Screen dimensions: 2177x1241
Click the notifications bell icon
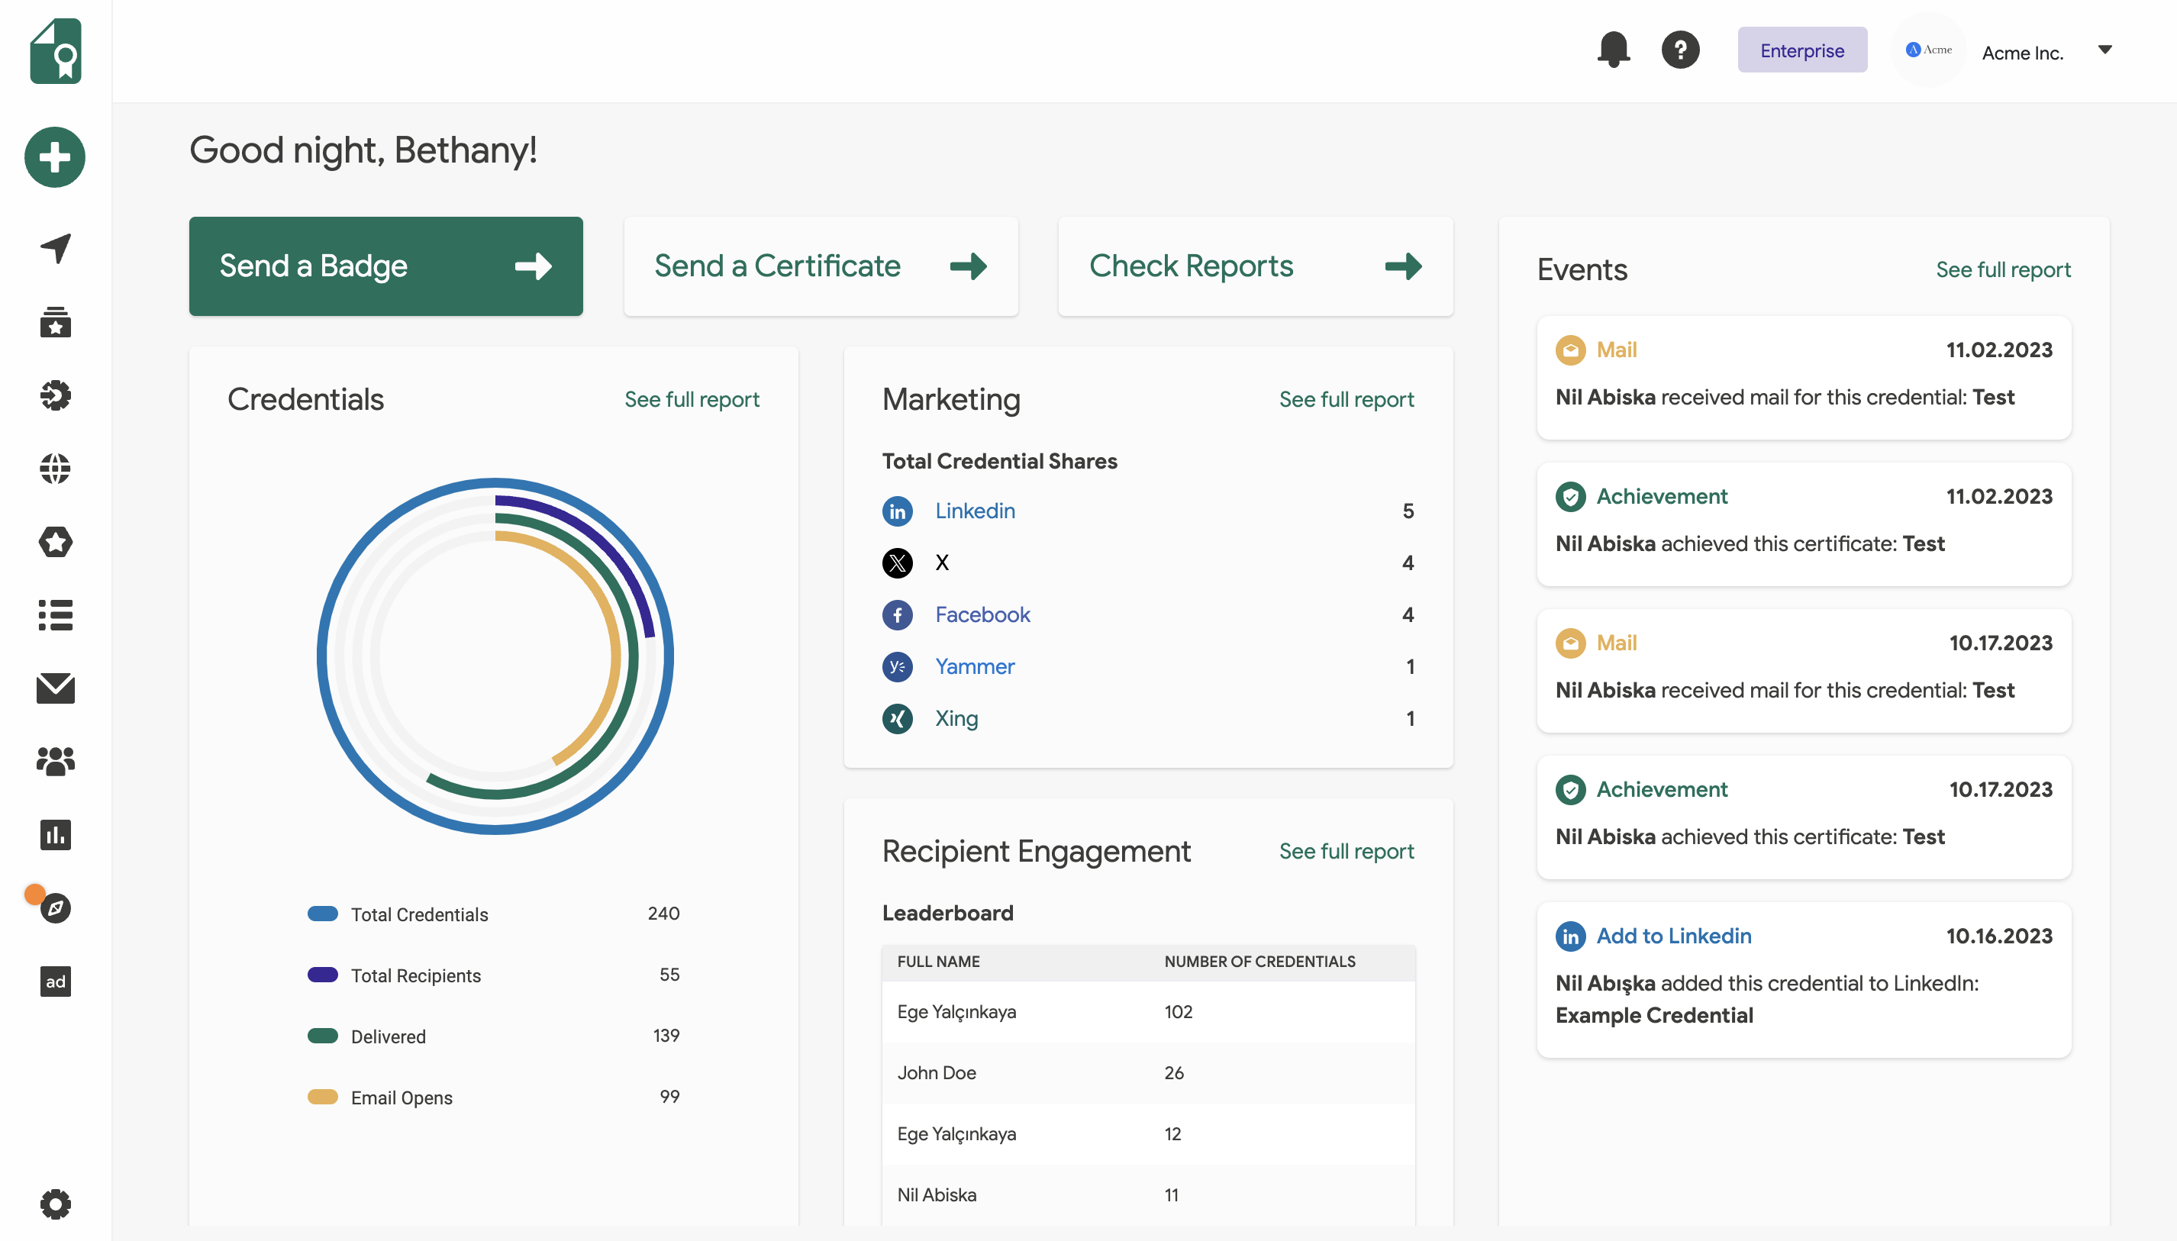click(1613, 50)
